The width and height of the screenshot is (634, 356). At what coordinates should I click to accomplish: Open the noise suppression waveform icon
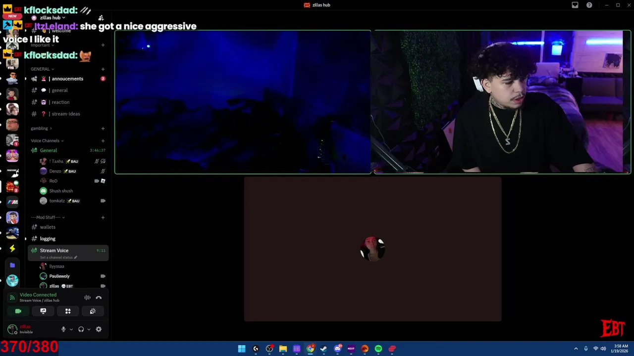(87, 298)
